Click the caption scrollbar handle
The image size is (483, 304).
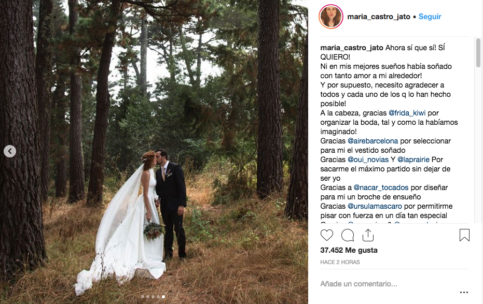point(478,52)
